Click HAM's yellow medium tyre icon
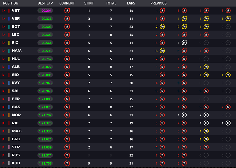The image size is (236, 168). click(162, 51)
